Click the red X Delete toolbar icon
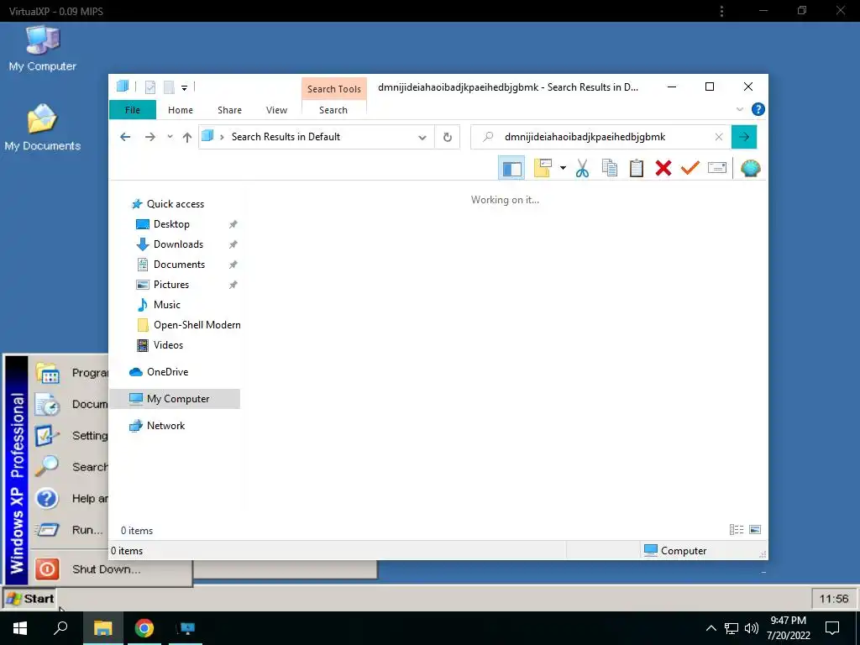Viewport: 860px width, 645px height. (x=663, y=168)
